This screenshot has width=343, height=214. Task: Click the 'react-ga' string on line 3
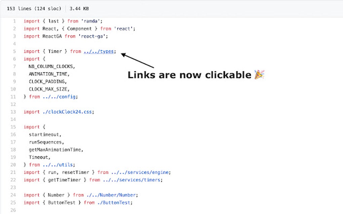(x=92, y=36)
